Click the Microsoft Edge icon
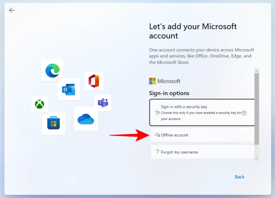The width and height of the screenshot is (275, 198). click(52, 70)
